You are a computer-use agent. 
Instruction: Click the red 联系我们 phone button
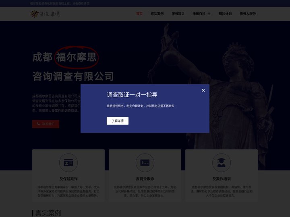click(46, 124)
